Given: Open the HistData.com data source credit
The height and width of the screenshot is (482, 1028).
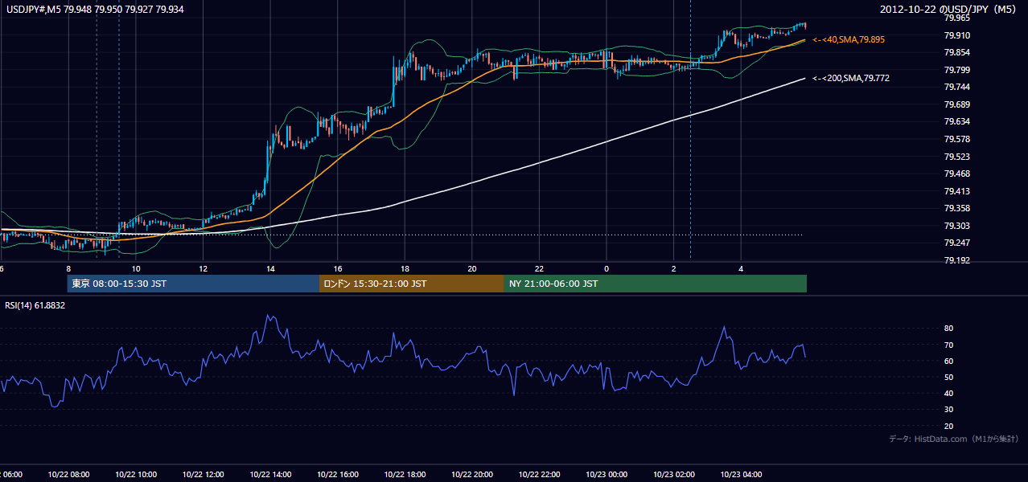Looking at the screenshot, I should tap(954, 439).
